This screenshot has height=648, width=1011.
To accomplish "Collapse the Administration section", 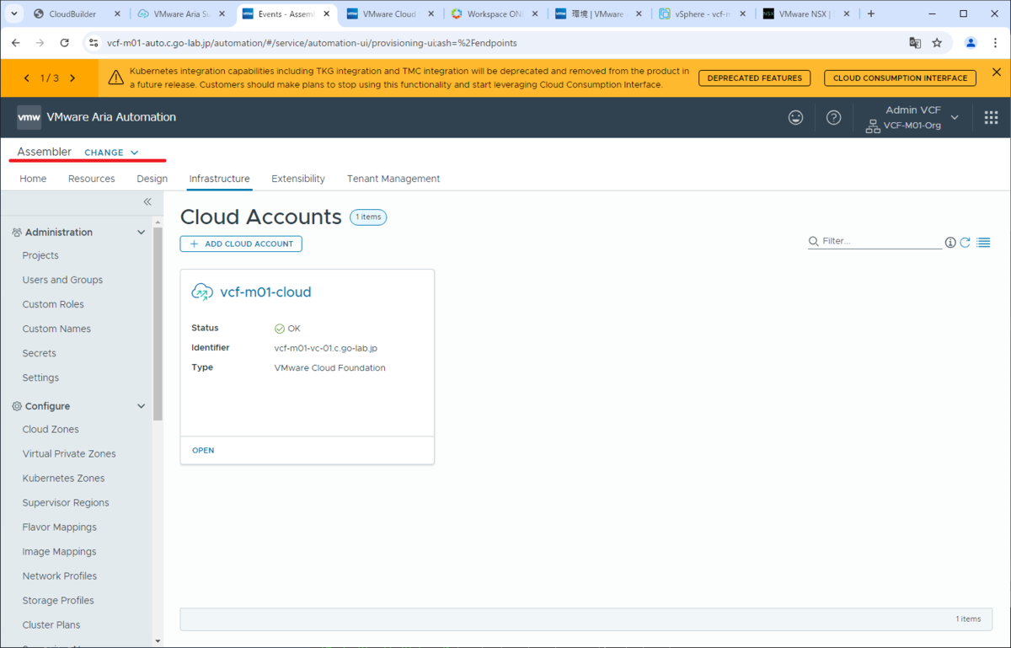I will click(x=141, y=233).
